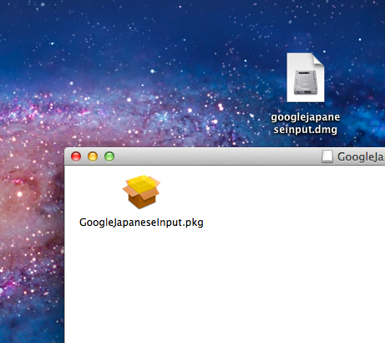
Task: Select the GoogleJapaneseInput.pkg installer box icon
Action: pos(141,192)
